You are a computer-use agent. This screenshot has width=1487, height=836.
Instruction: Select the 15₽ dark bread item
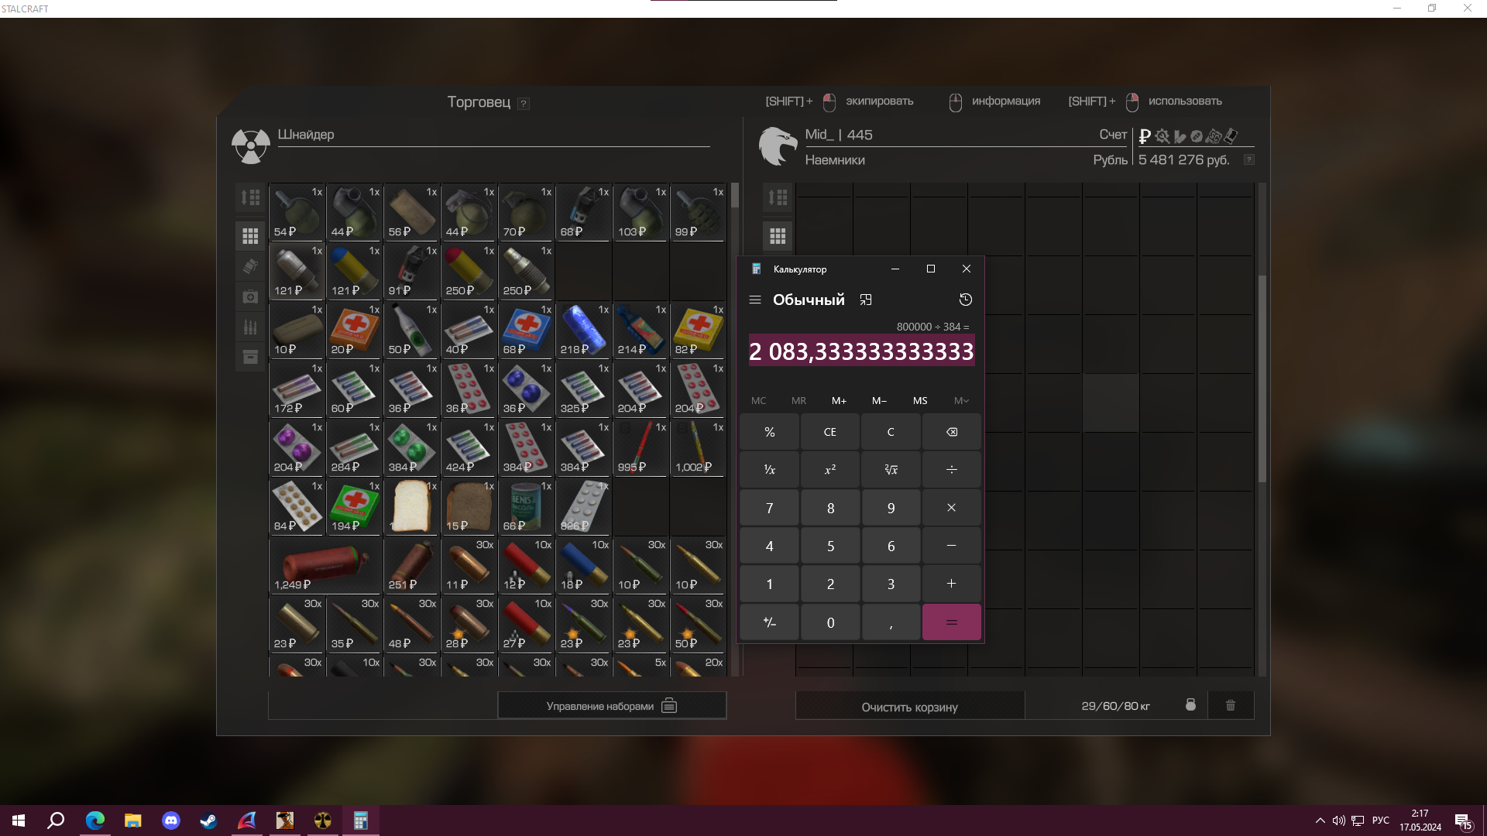(x=469, y=508)
